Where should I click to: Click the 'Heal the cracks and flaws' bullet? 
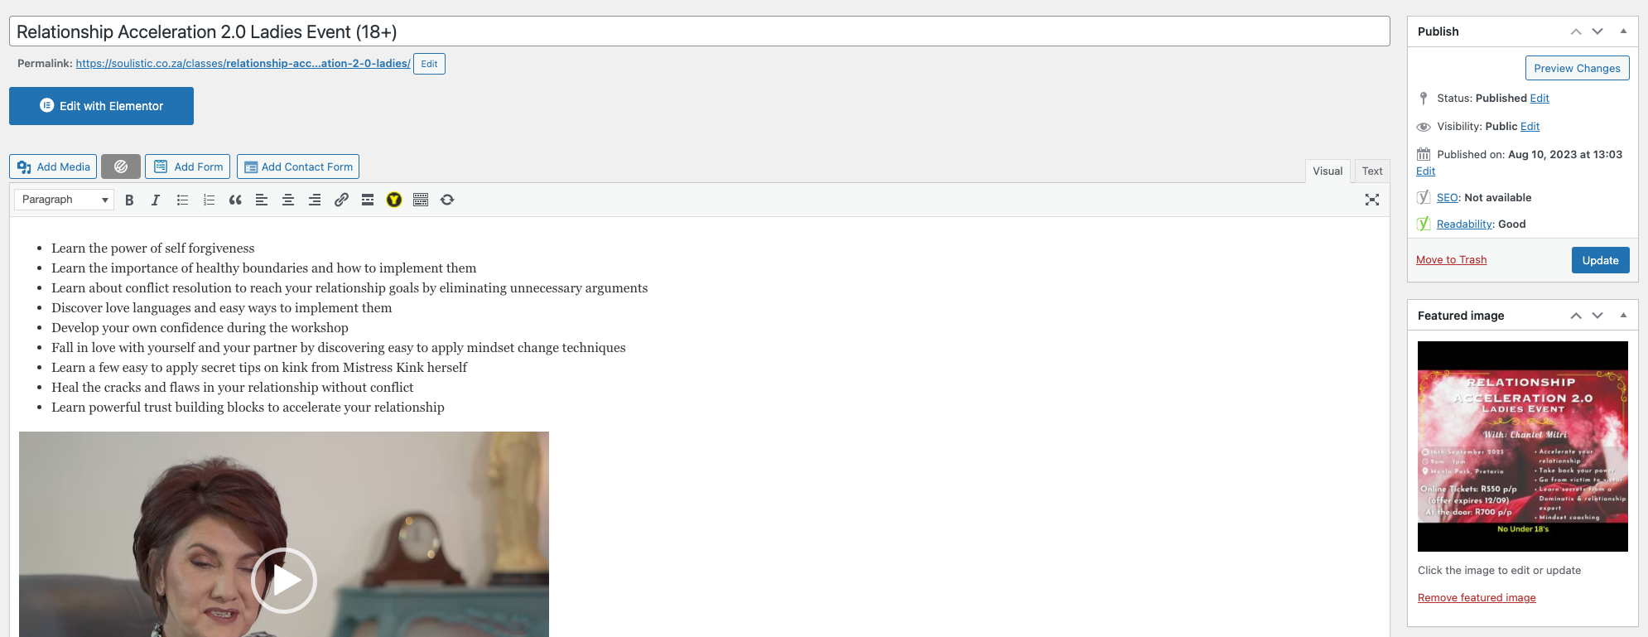pos(233,388)
